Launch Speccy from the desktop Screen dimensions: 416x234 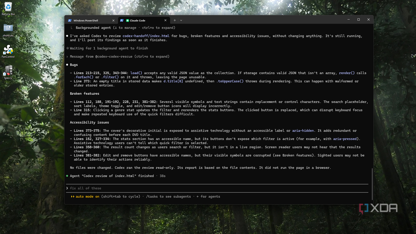[x=8, y=73]
